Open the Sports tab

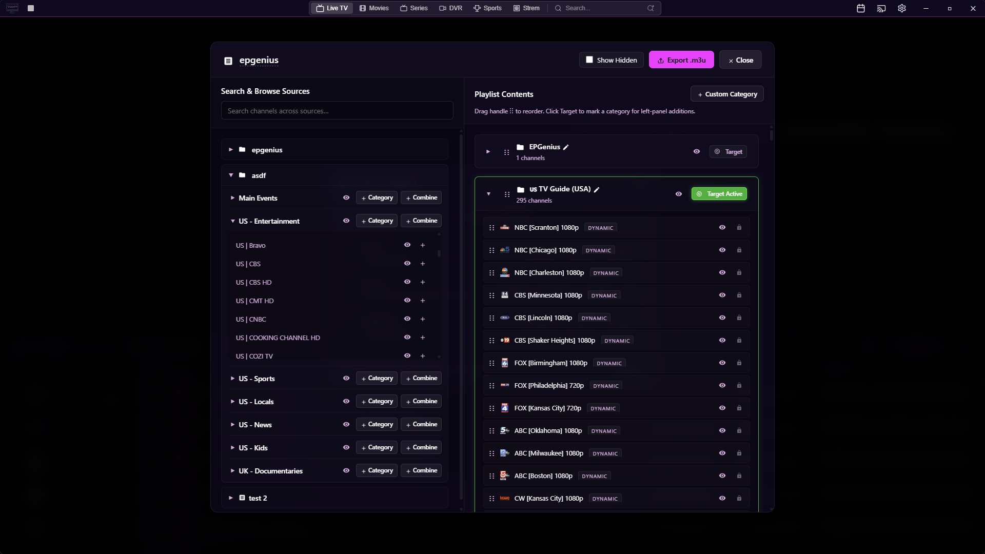487,8
